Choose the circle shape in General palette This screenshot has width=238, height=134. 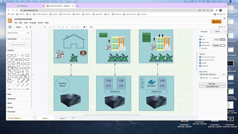click(14, 60)
